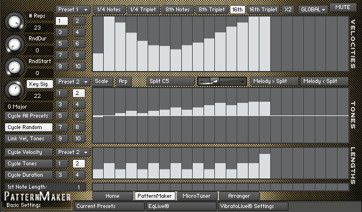Click the 8th Triplet note button
Screen dimensions: 362x212
pos(211,10)
